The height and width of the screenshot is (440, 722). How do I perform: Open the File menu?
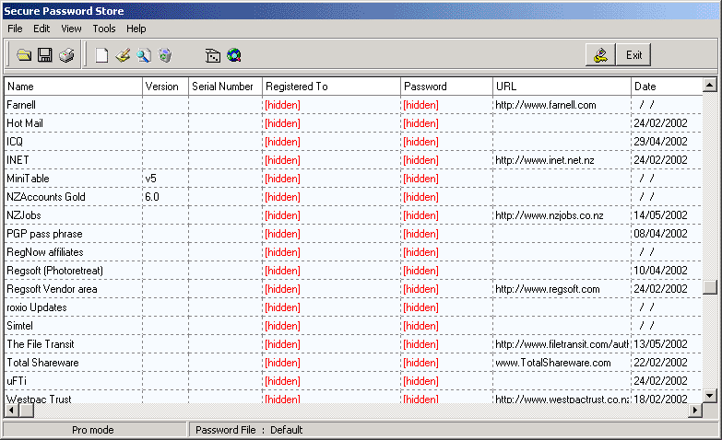point(15,29)
